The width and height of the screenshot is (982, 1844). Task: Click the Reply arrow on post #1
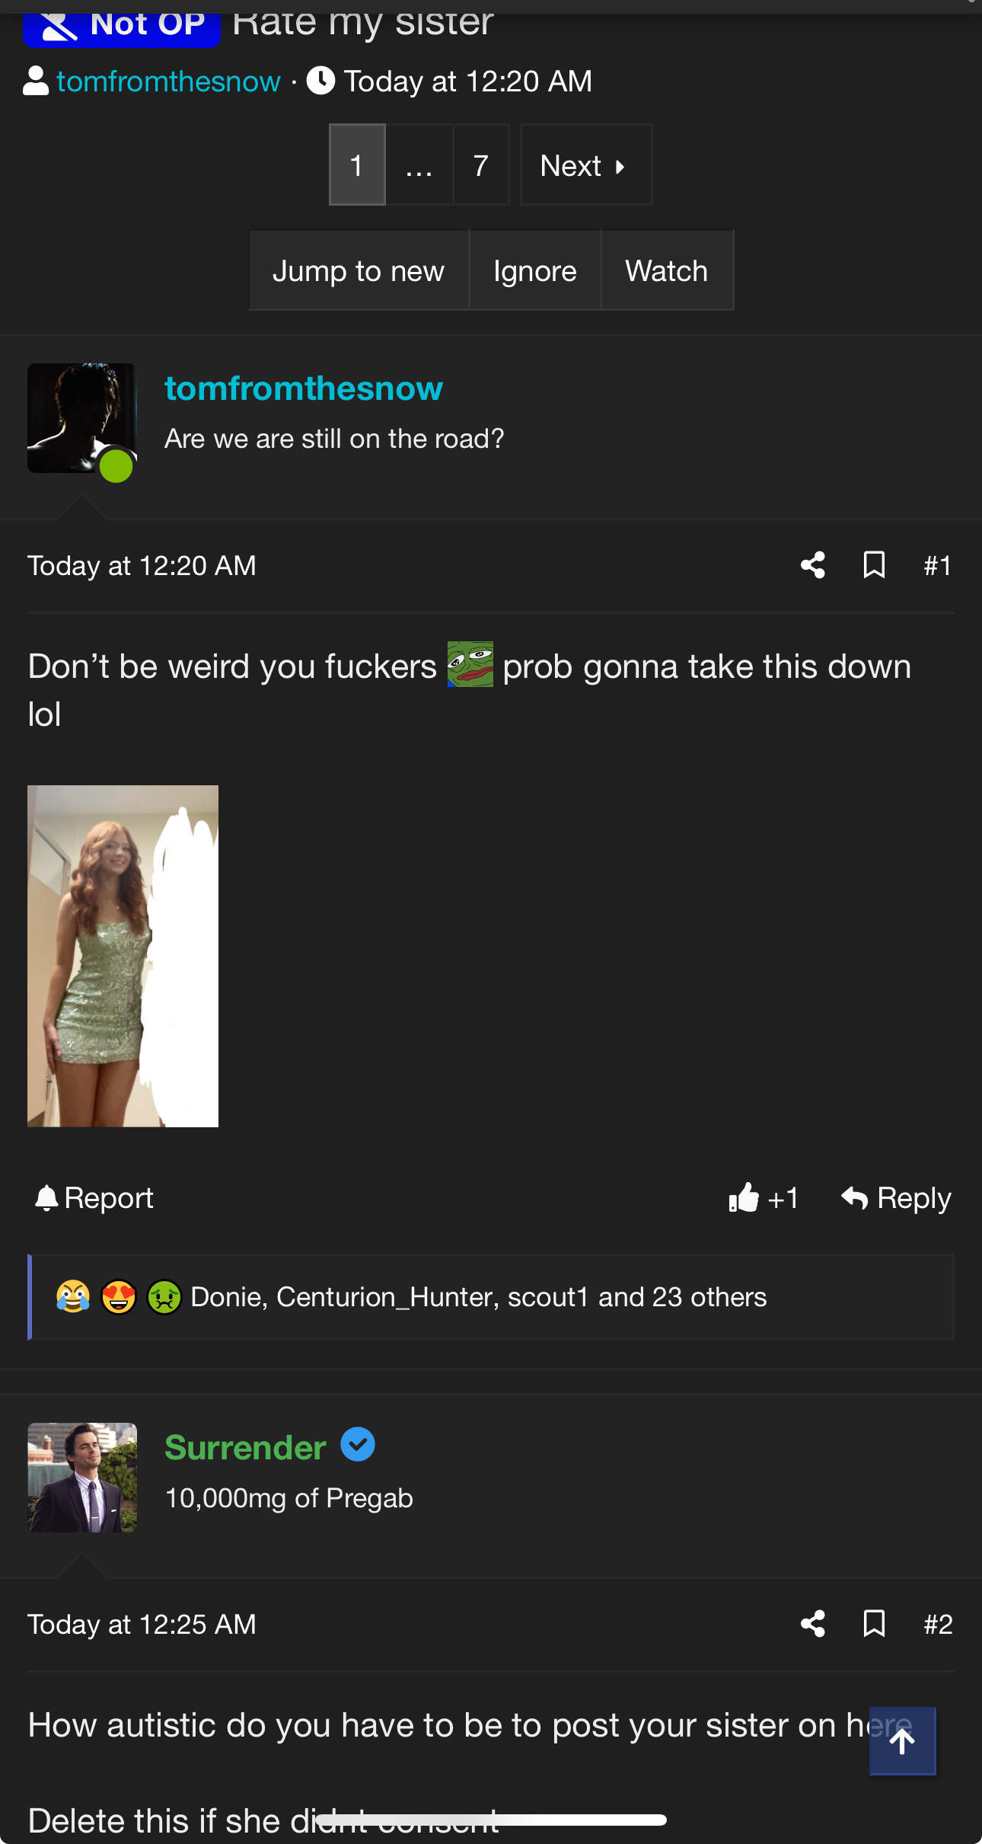(x=854, y=1198)
